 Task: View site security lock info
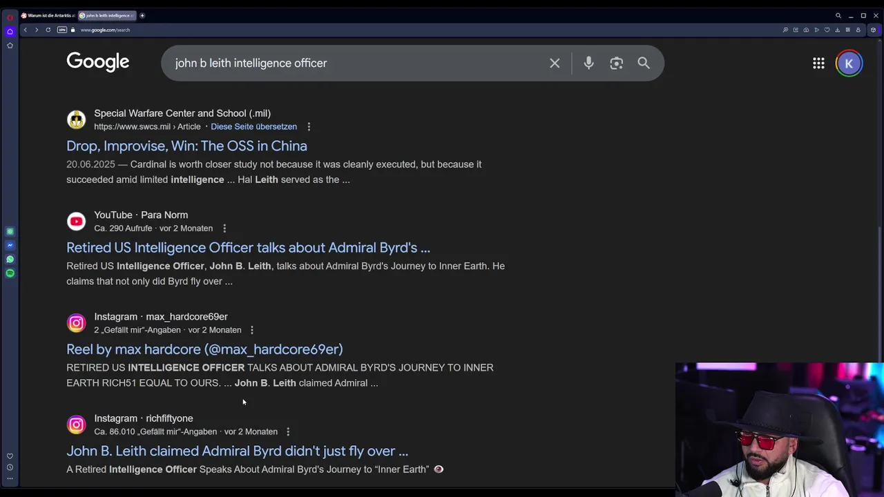pyautogui.click(x=73, y=30)
